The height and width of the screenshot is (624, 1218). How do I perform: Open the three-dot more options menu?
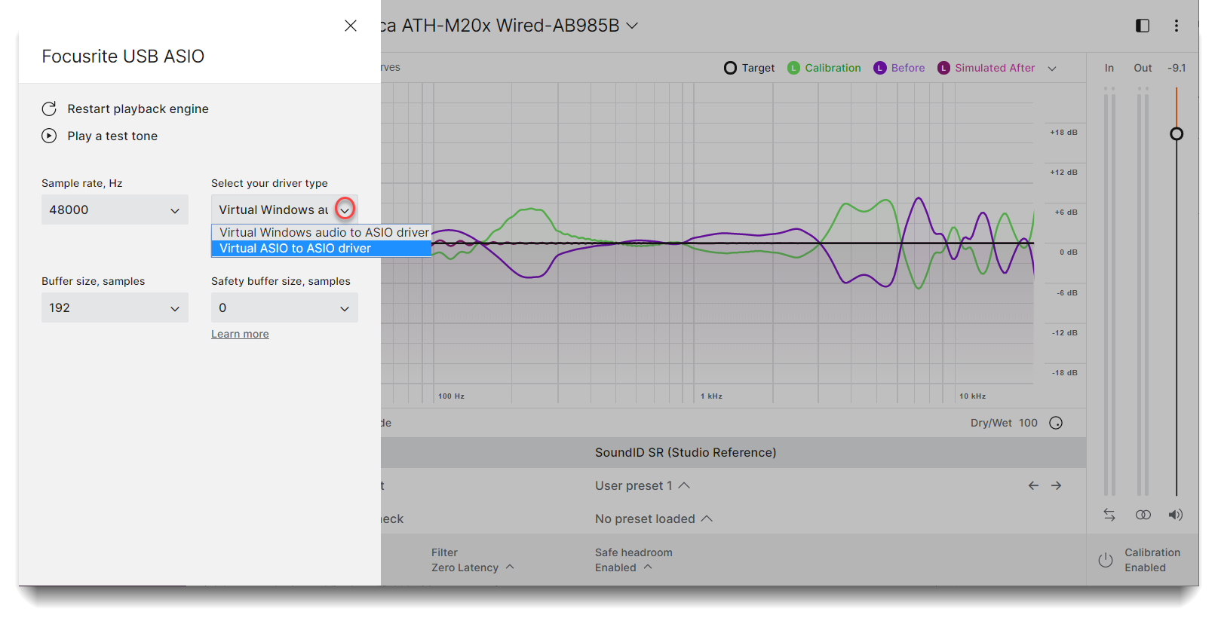[x=1176, y=26]
